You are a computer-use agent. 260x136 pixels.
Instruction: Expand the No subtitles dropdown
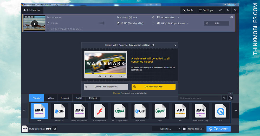(x=178, y=17)
